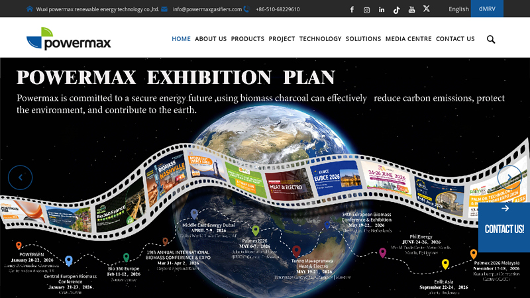Image resolution: width=530 pixels, height=298 pixels.
Task: Click the EUBCE 2026 film frame
Action: tap(336, 177)
